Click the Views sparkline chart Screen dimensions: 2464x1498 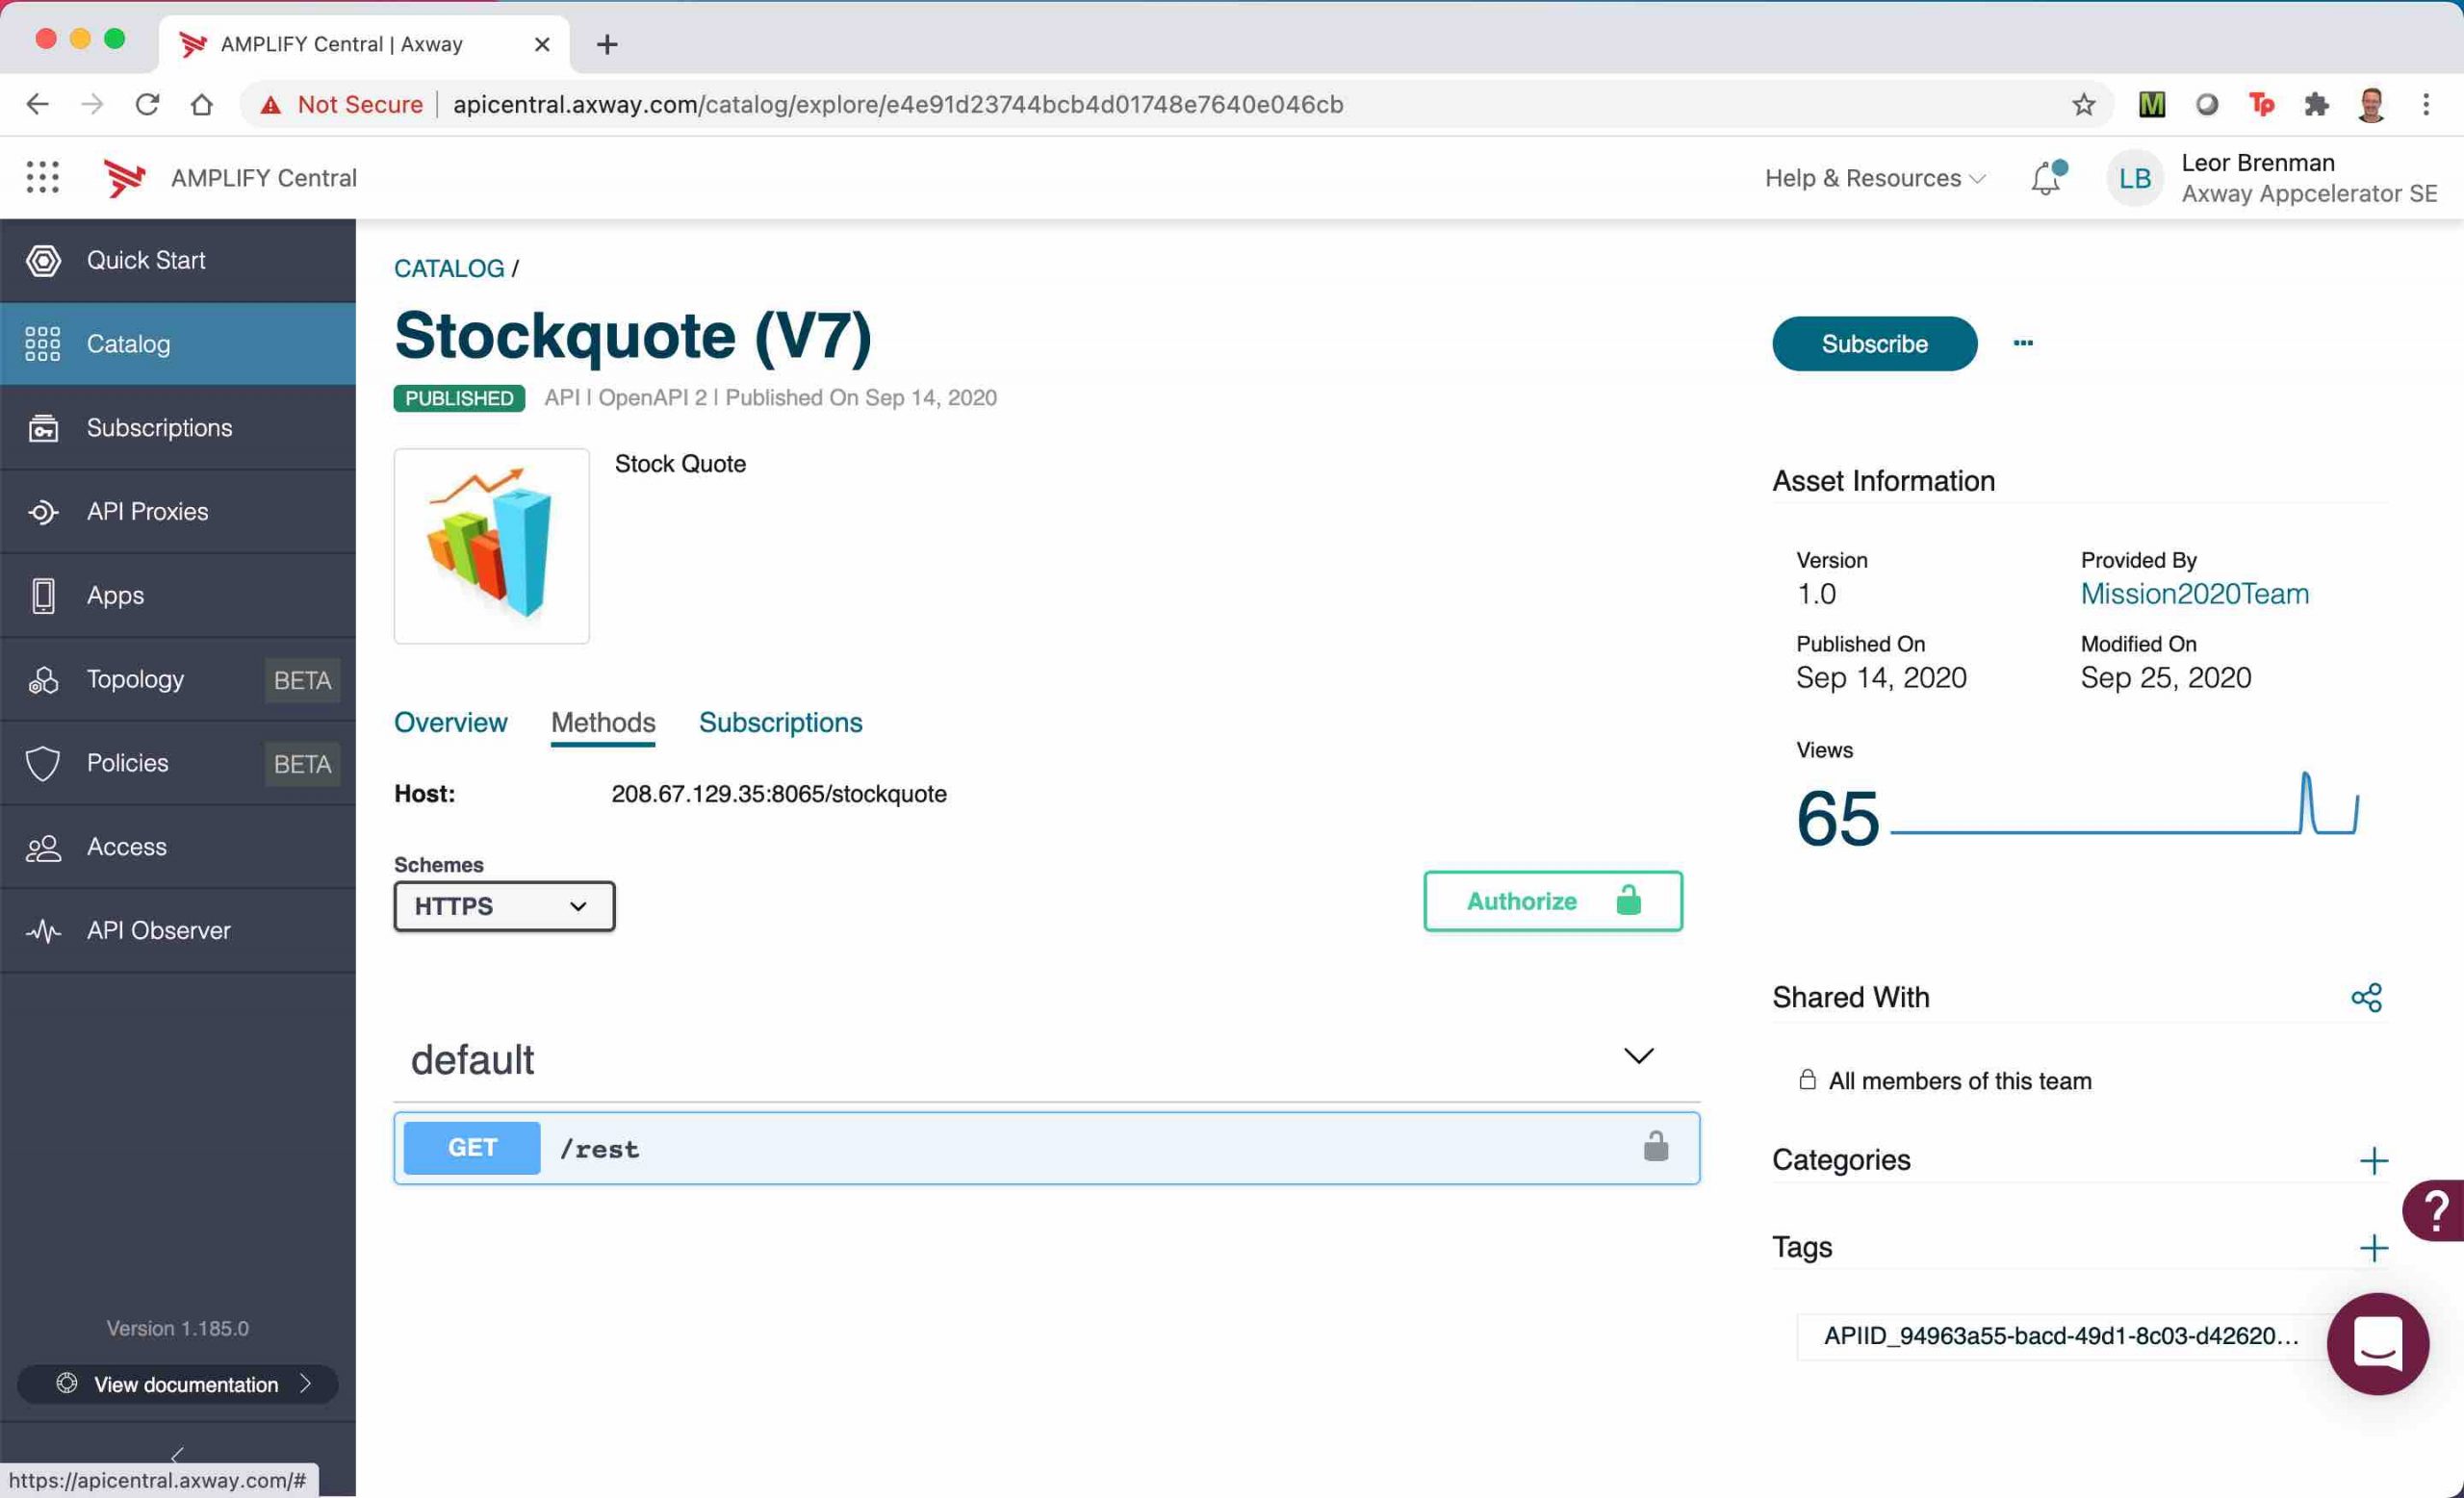click(x=2124, y=804)
